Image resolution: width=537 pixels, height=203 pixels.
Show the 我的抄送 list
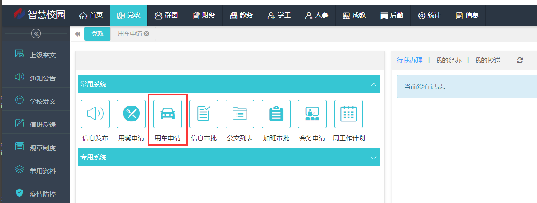point(487,61)
